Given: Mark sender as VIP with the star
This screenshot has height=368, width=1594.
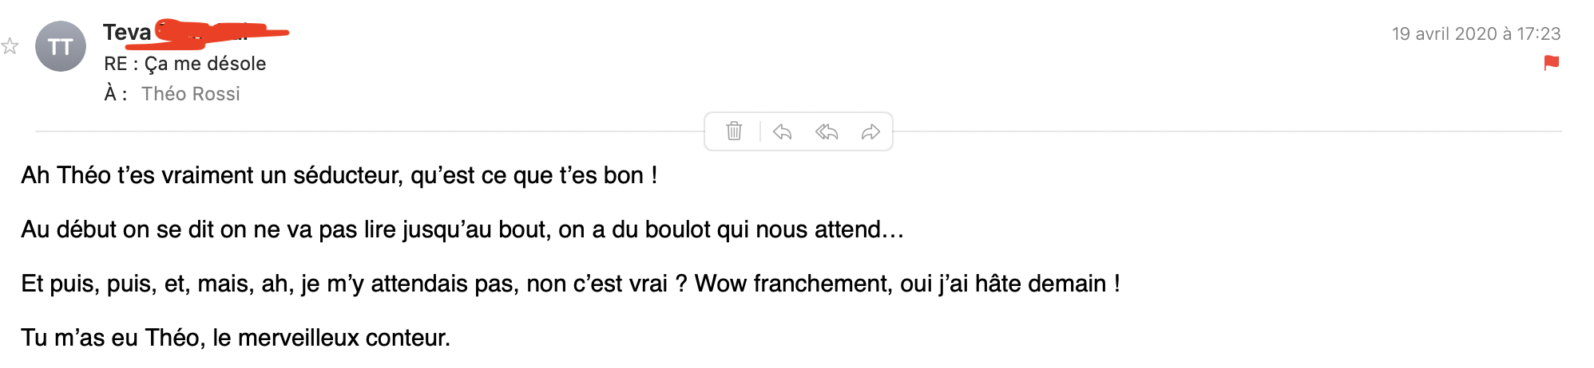Looking at the screenshot, I should point(10,46).
